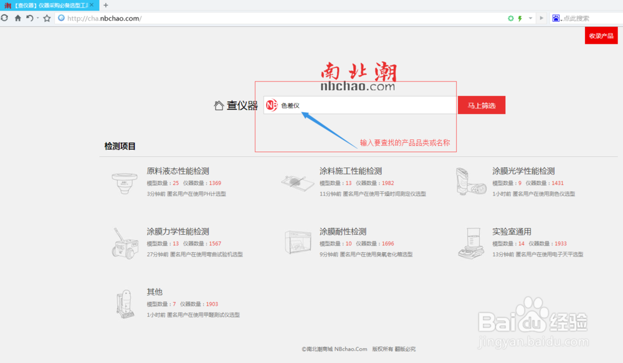The image size is (623, 363).
Task: Click 匿名用户在使用臭氧老化箱选型 activity text
Action: coord(376,254)
